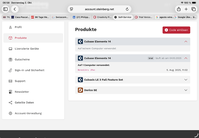
Task: Open a new tab with plus icon
Action: coord(186,9)
